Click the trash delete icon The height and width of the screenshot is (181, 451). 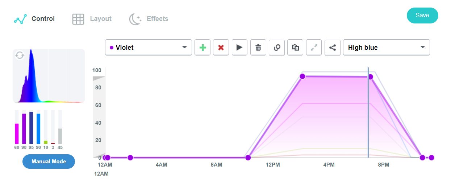pos(258,48)
